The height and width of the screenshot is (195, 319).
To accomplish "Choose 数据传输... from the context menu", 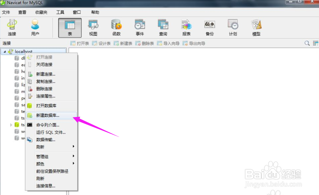I will 51,140.
